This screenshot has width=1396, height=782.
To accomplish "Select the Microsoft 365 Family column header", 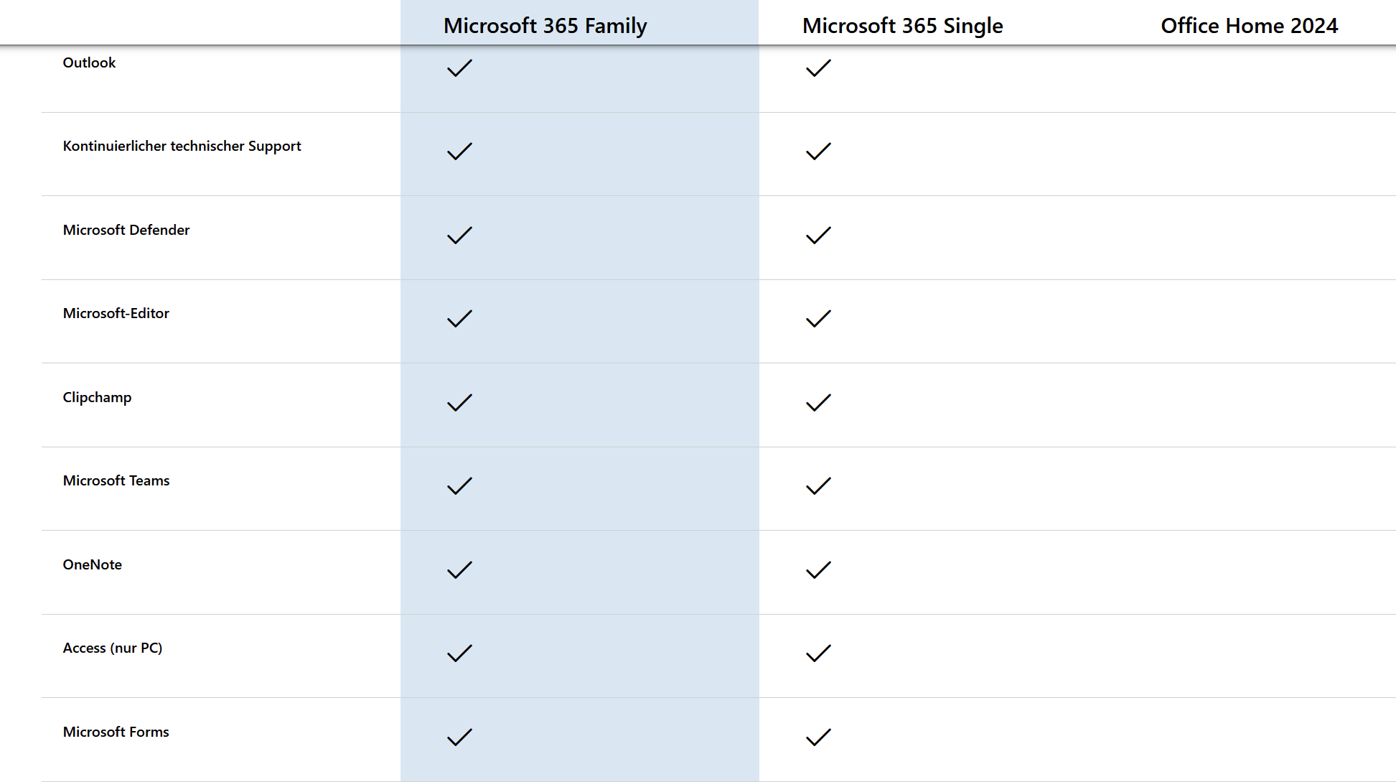I will click(x=545, y=26).
